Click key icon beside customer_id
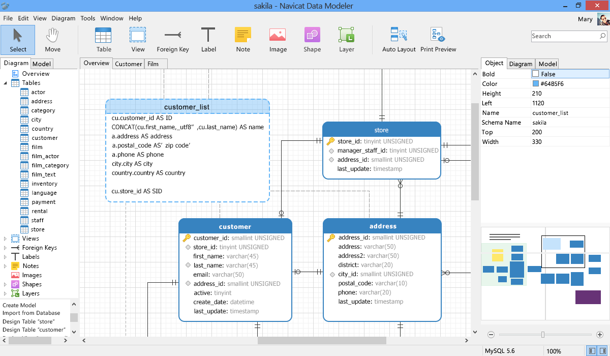610x356 pixels. click(x=187, y=238)
